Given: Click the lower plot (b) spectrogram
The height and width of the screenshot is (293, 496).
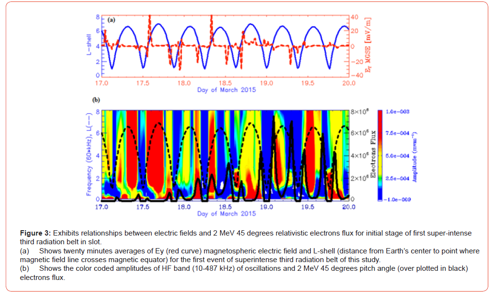Looking at the screenshot, I should pyautogui.click(x=225, y=155).
